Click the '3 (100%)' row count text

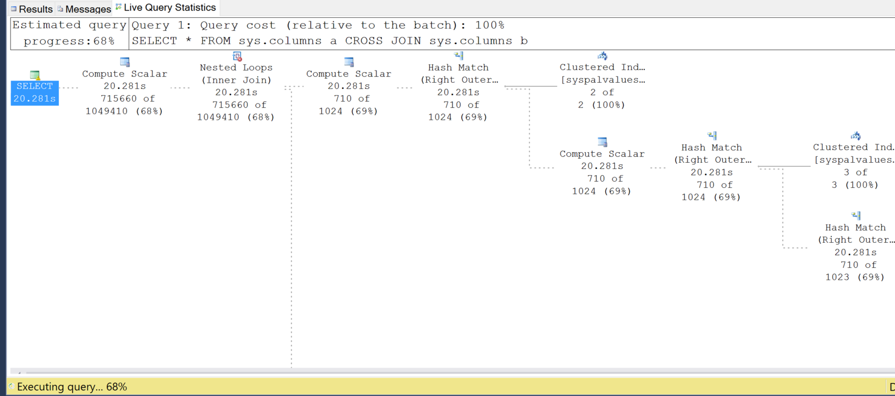click(855, 185)
